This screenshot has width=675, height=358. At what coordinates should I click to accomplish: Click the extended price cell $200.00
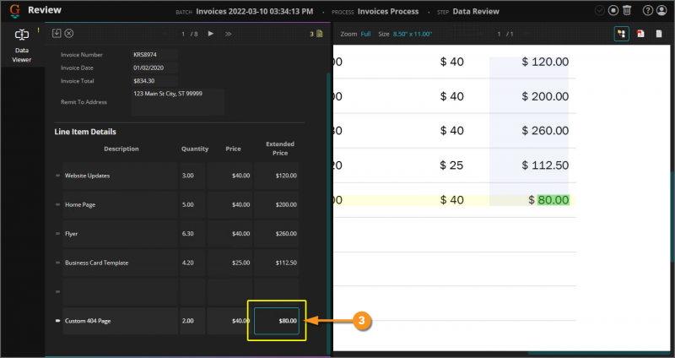pyautogui.click(x=277, y=204)
